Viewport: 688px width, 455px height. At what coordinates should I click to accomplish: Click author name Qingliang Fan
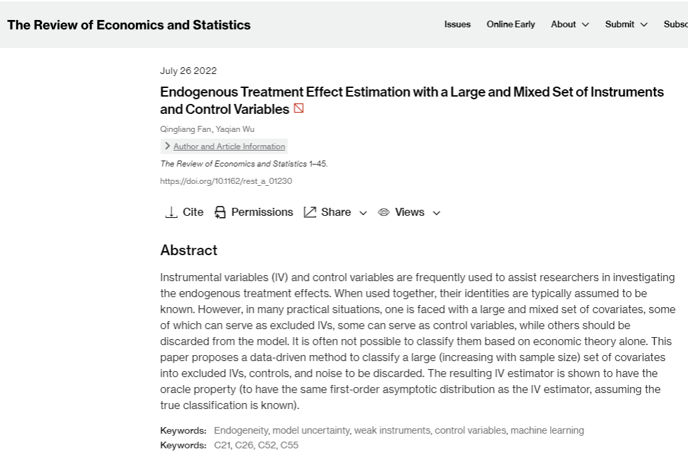(185, 129)
